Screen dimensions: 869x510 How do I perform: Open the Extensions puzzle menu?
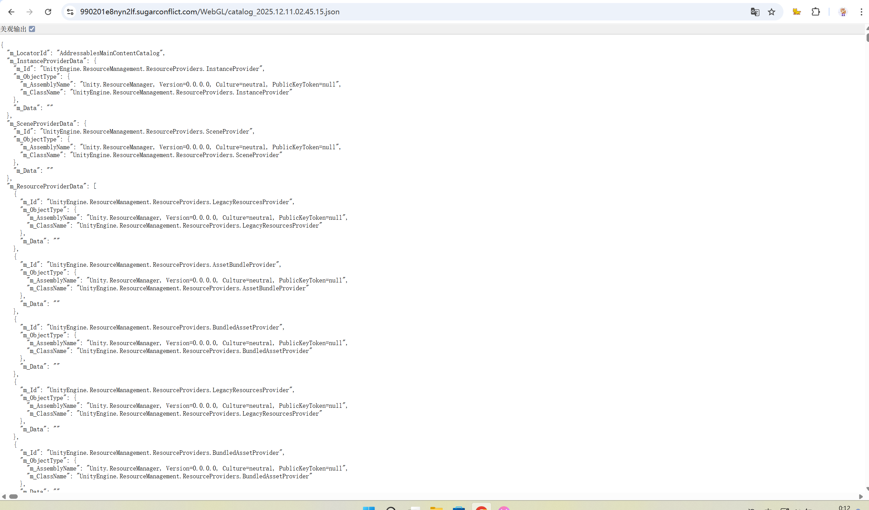click(x=815, y=12)
